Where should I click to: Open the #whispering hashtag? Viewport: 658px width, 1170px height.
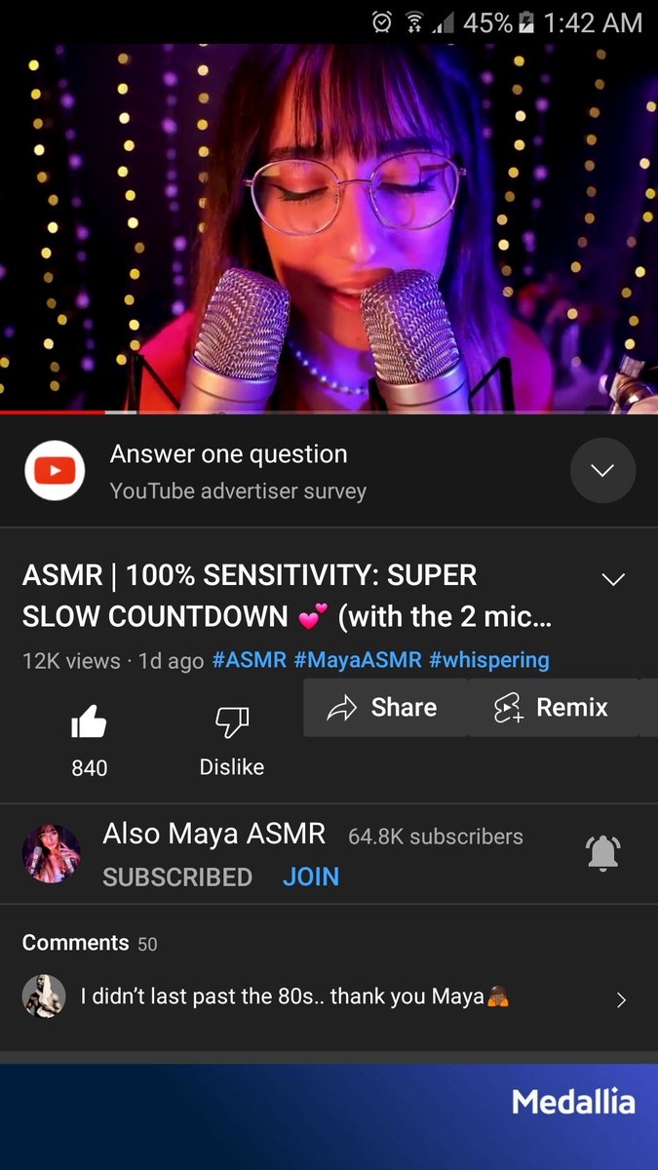[x=489, y=660]
